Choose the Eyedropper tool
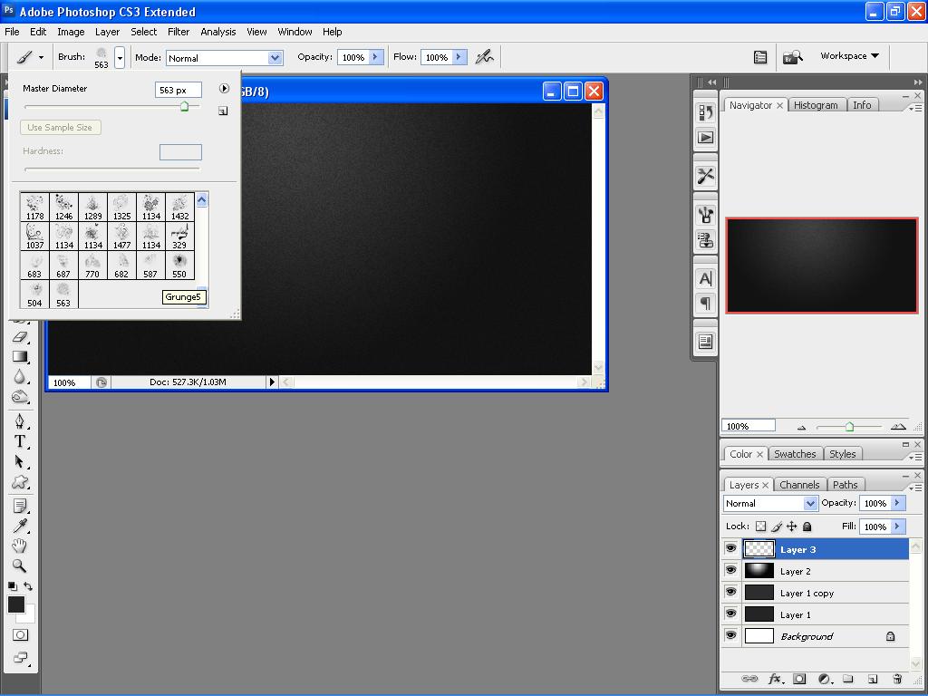The width and height of the screenshot is (928, 696). [20, 526]
